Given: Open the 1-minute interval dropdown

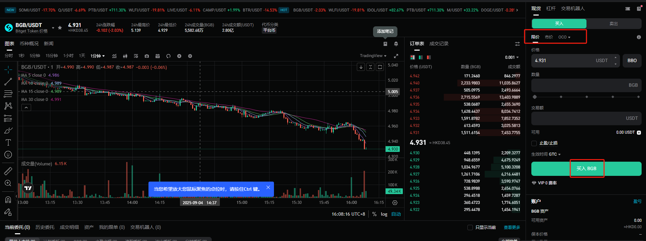Looking at the screenshot, I should (98, 56).
